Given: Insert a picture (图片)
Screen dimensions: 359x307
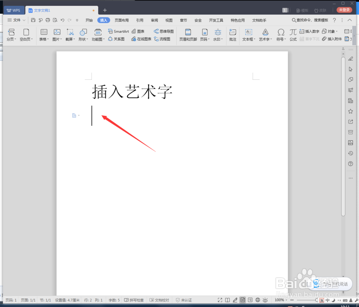Looking at the screenshot, I should (57, 35).
